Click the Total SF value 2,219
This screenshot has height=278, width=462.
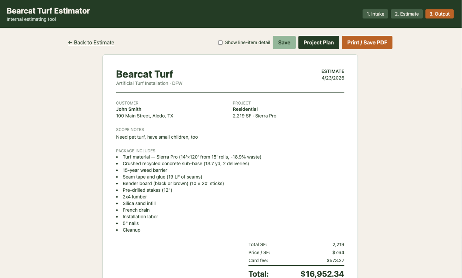coord(338,244)
